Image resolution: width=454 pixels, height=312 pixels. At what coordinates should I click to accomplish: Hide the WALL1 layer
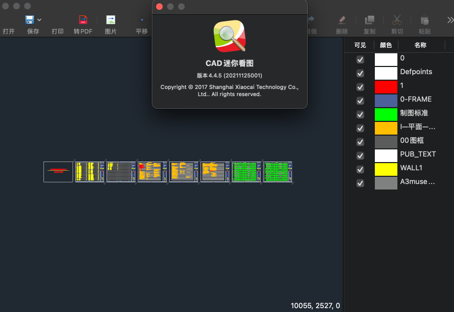(x=360, y=169)
